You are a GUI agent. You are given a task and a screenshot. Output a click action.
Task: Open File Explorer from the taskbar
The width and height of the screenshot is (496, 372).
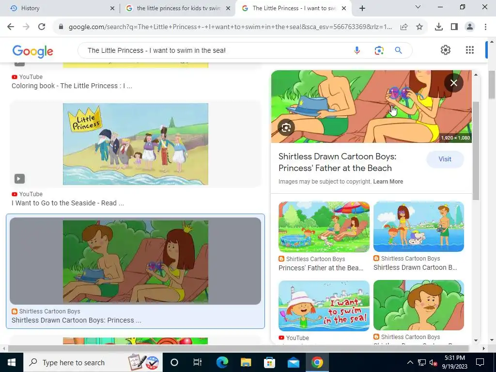click(246, 362)
